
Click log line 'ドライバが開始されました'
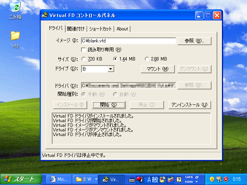(x=88, y=121)
